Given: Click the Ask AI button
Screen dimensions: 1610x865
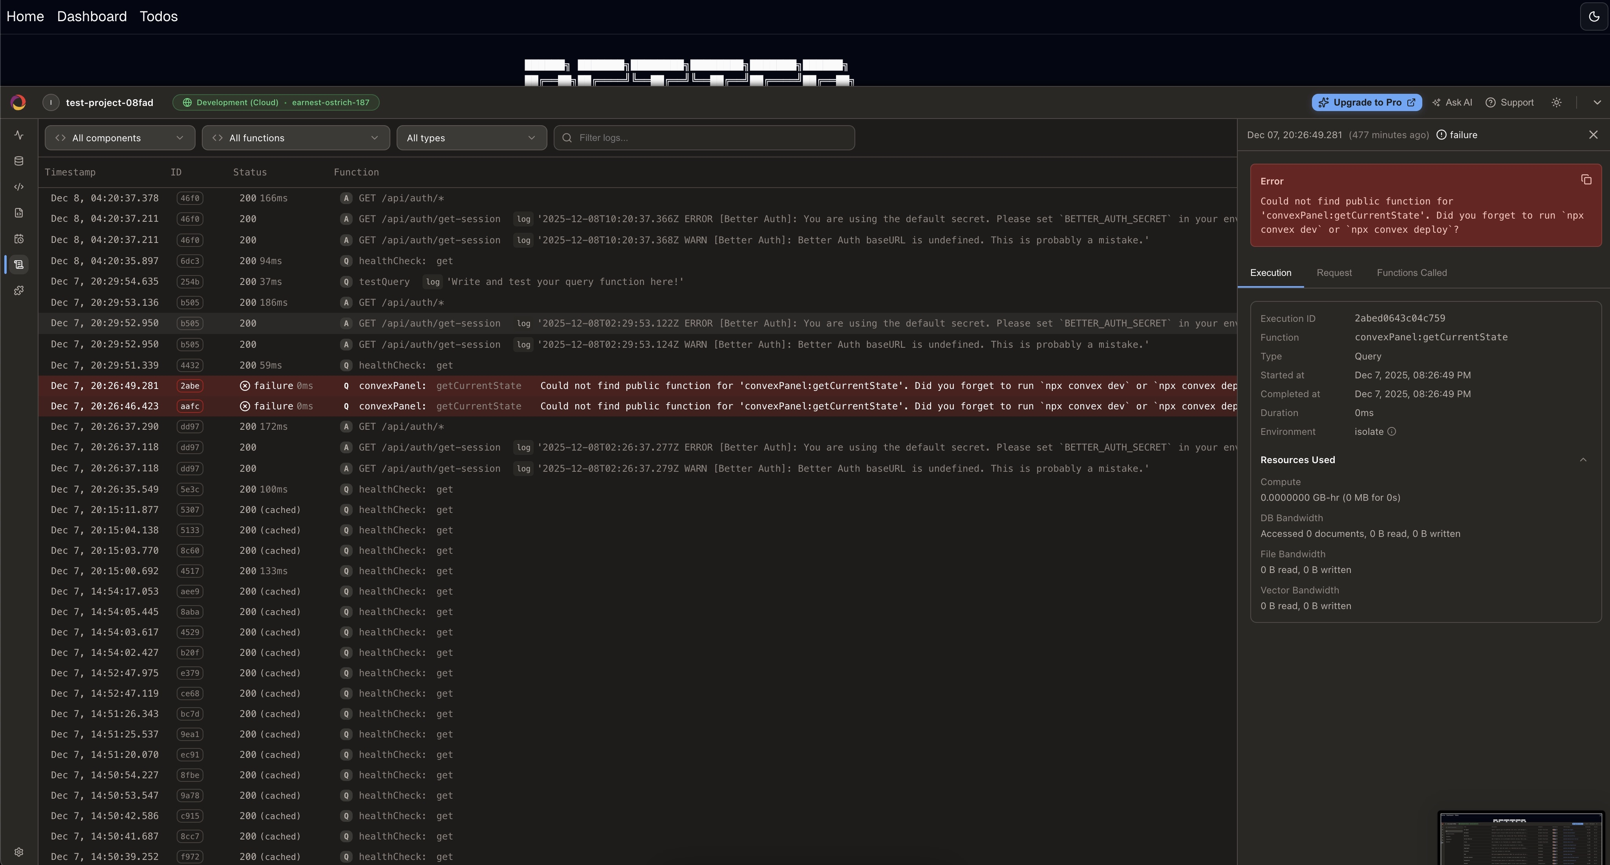Looking at the screenshot, I should (1453, 102).
